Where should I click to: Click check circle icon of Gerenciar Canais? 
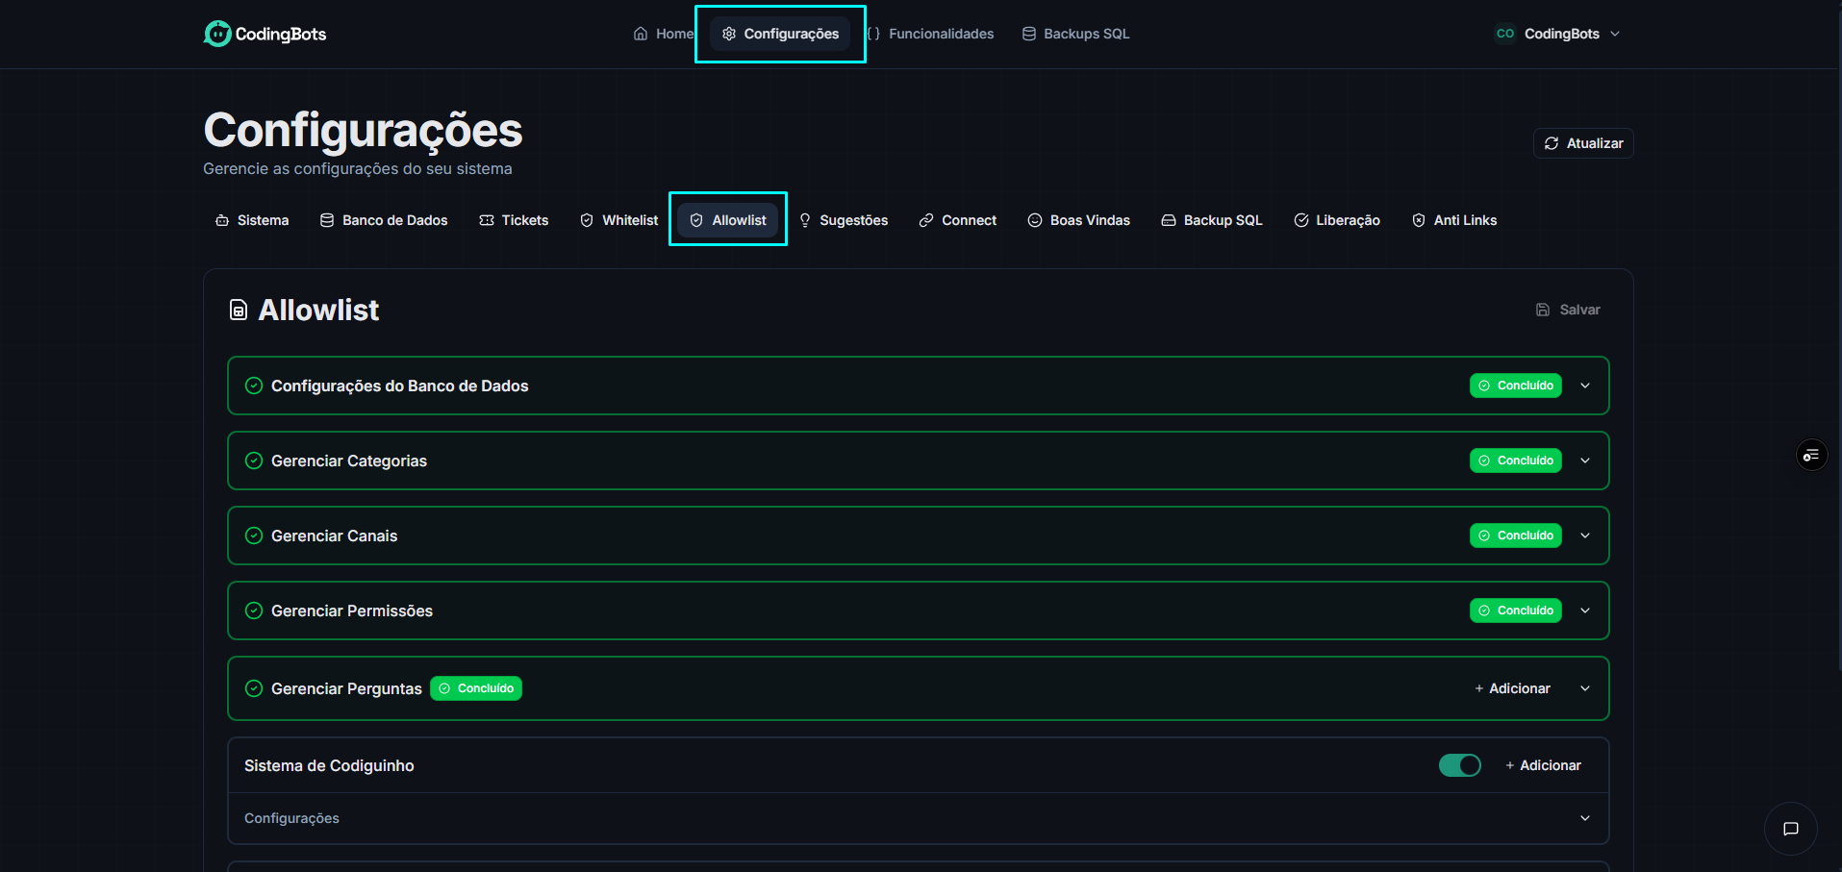[254, 536]
